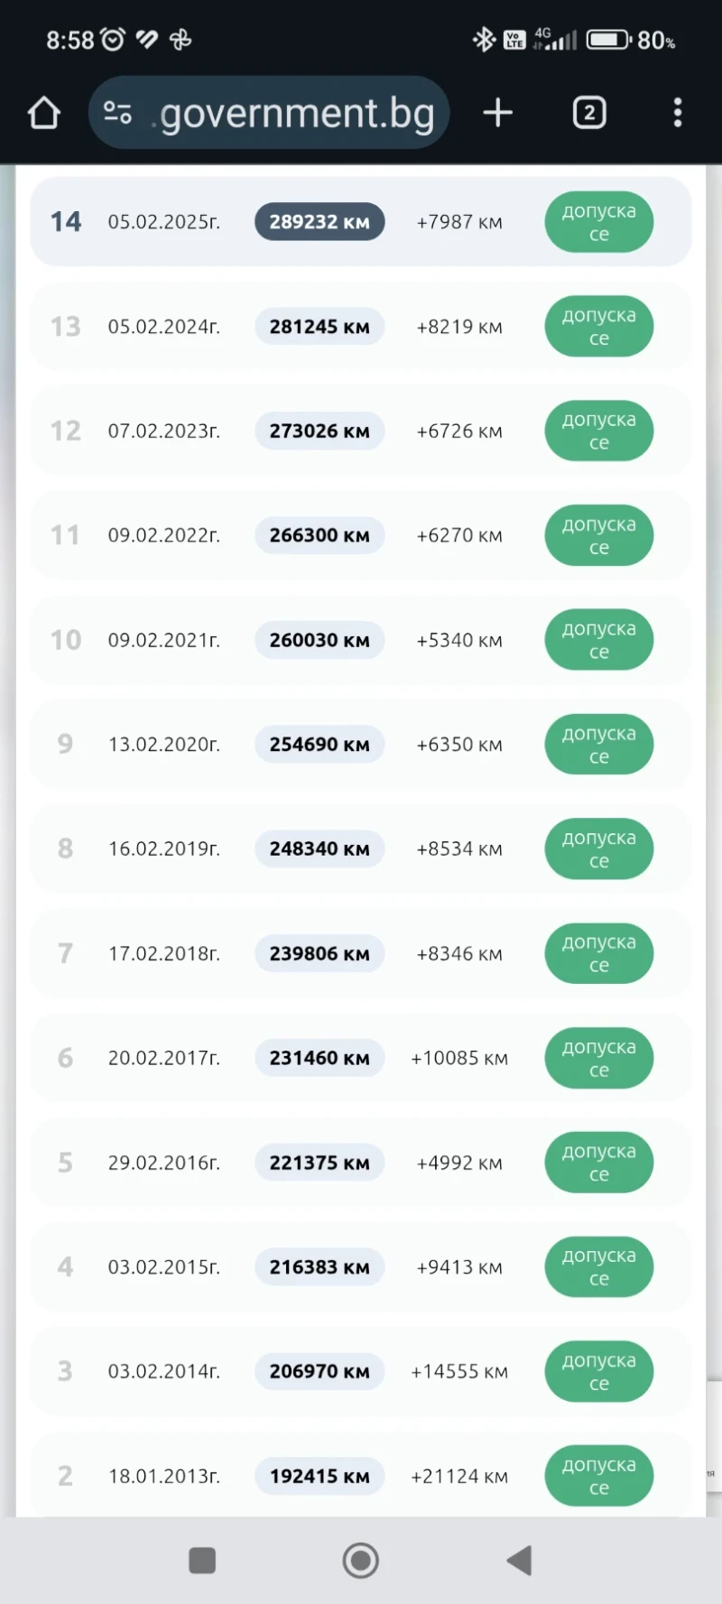Open site settings icon in address bar
Image resolution: width=722 pixels, height=1604 pixels.
coord(117,113)
